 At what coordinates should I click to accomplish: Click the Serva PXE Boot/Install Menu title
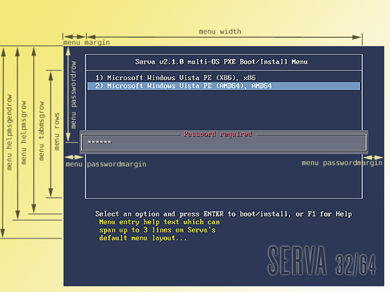(x=221, y=62)
